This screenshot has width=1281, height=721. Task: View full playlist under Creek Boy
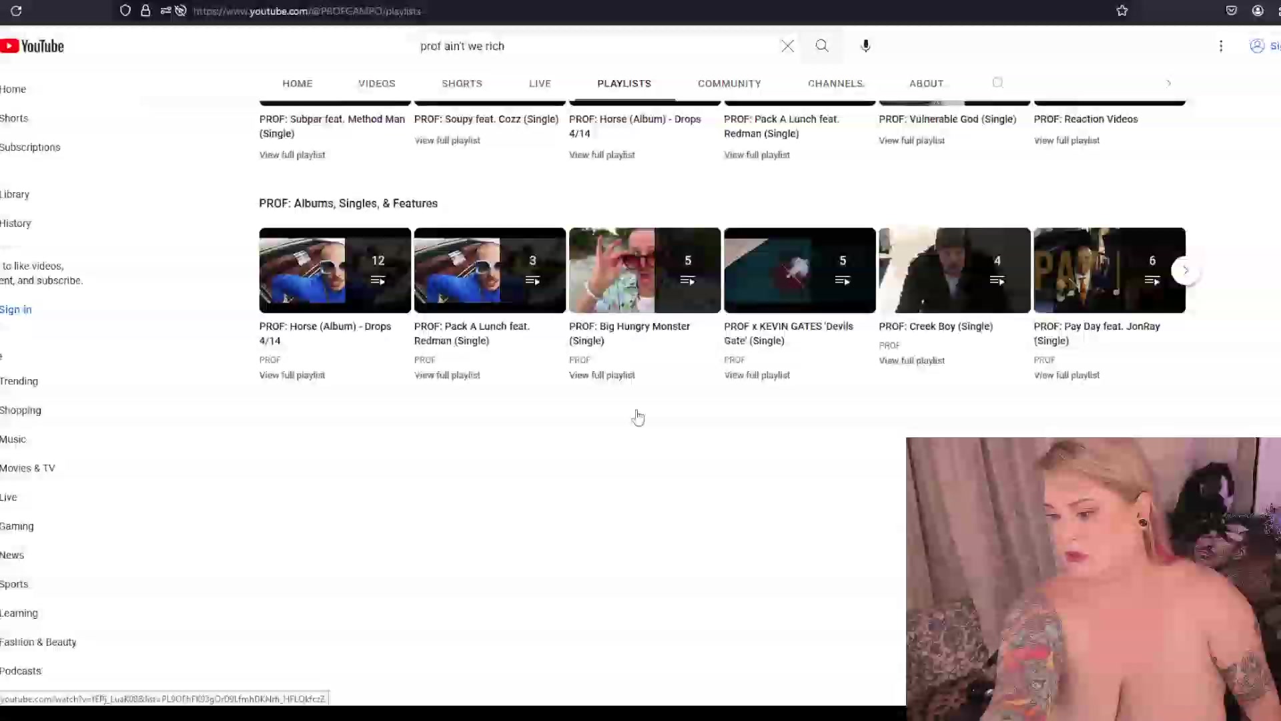911,360
